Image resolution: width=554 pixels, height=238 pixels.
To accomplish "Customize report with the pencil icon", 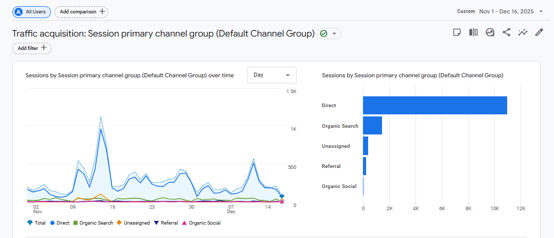I will point(539,32).
